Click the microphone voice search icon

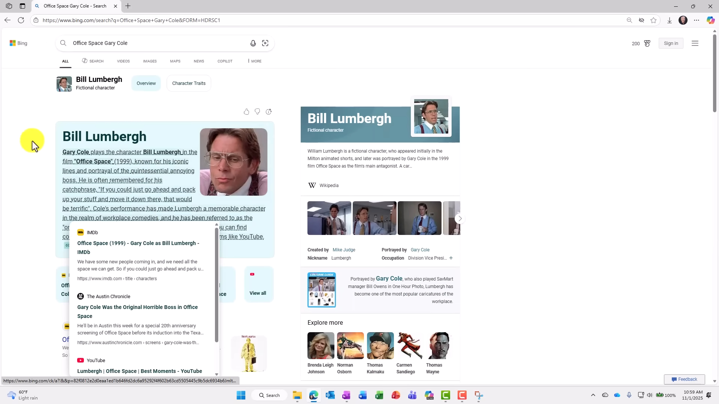[253, 43]
